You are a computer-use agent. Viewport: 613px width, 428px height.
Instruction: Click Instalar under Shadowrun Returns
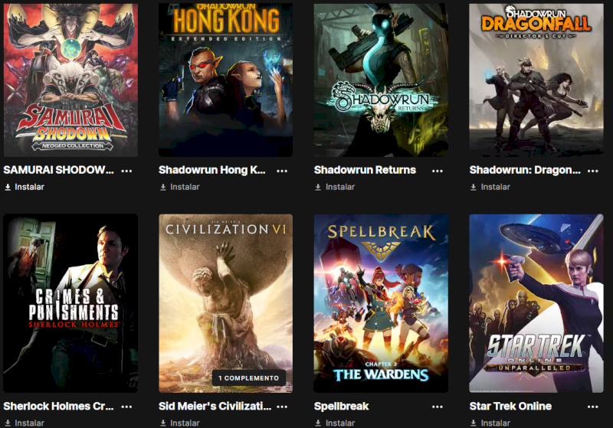point(335,187)
